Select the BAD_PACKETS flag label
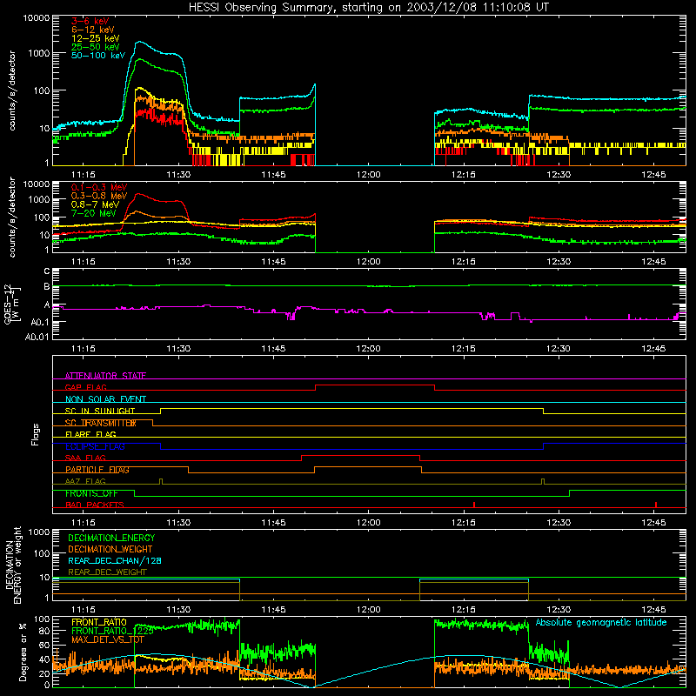The width and height of the screenshot is (696, 696). (x=95, y=505)
